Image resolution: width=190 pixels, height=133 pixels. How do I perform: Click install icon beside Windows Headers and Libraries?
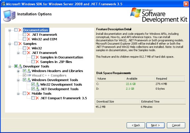(29, 71)
